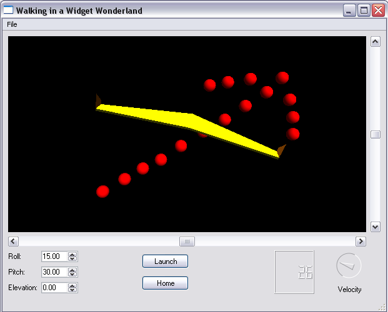Click the Velocity dial
Screen dimensions: 388x312
click(x=349, y=266)
